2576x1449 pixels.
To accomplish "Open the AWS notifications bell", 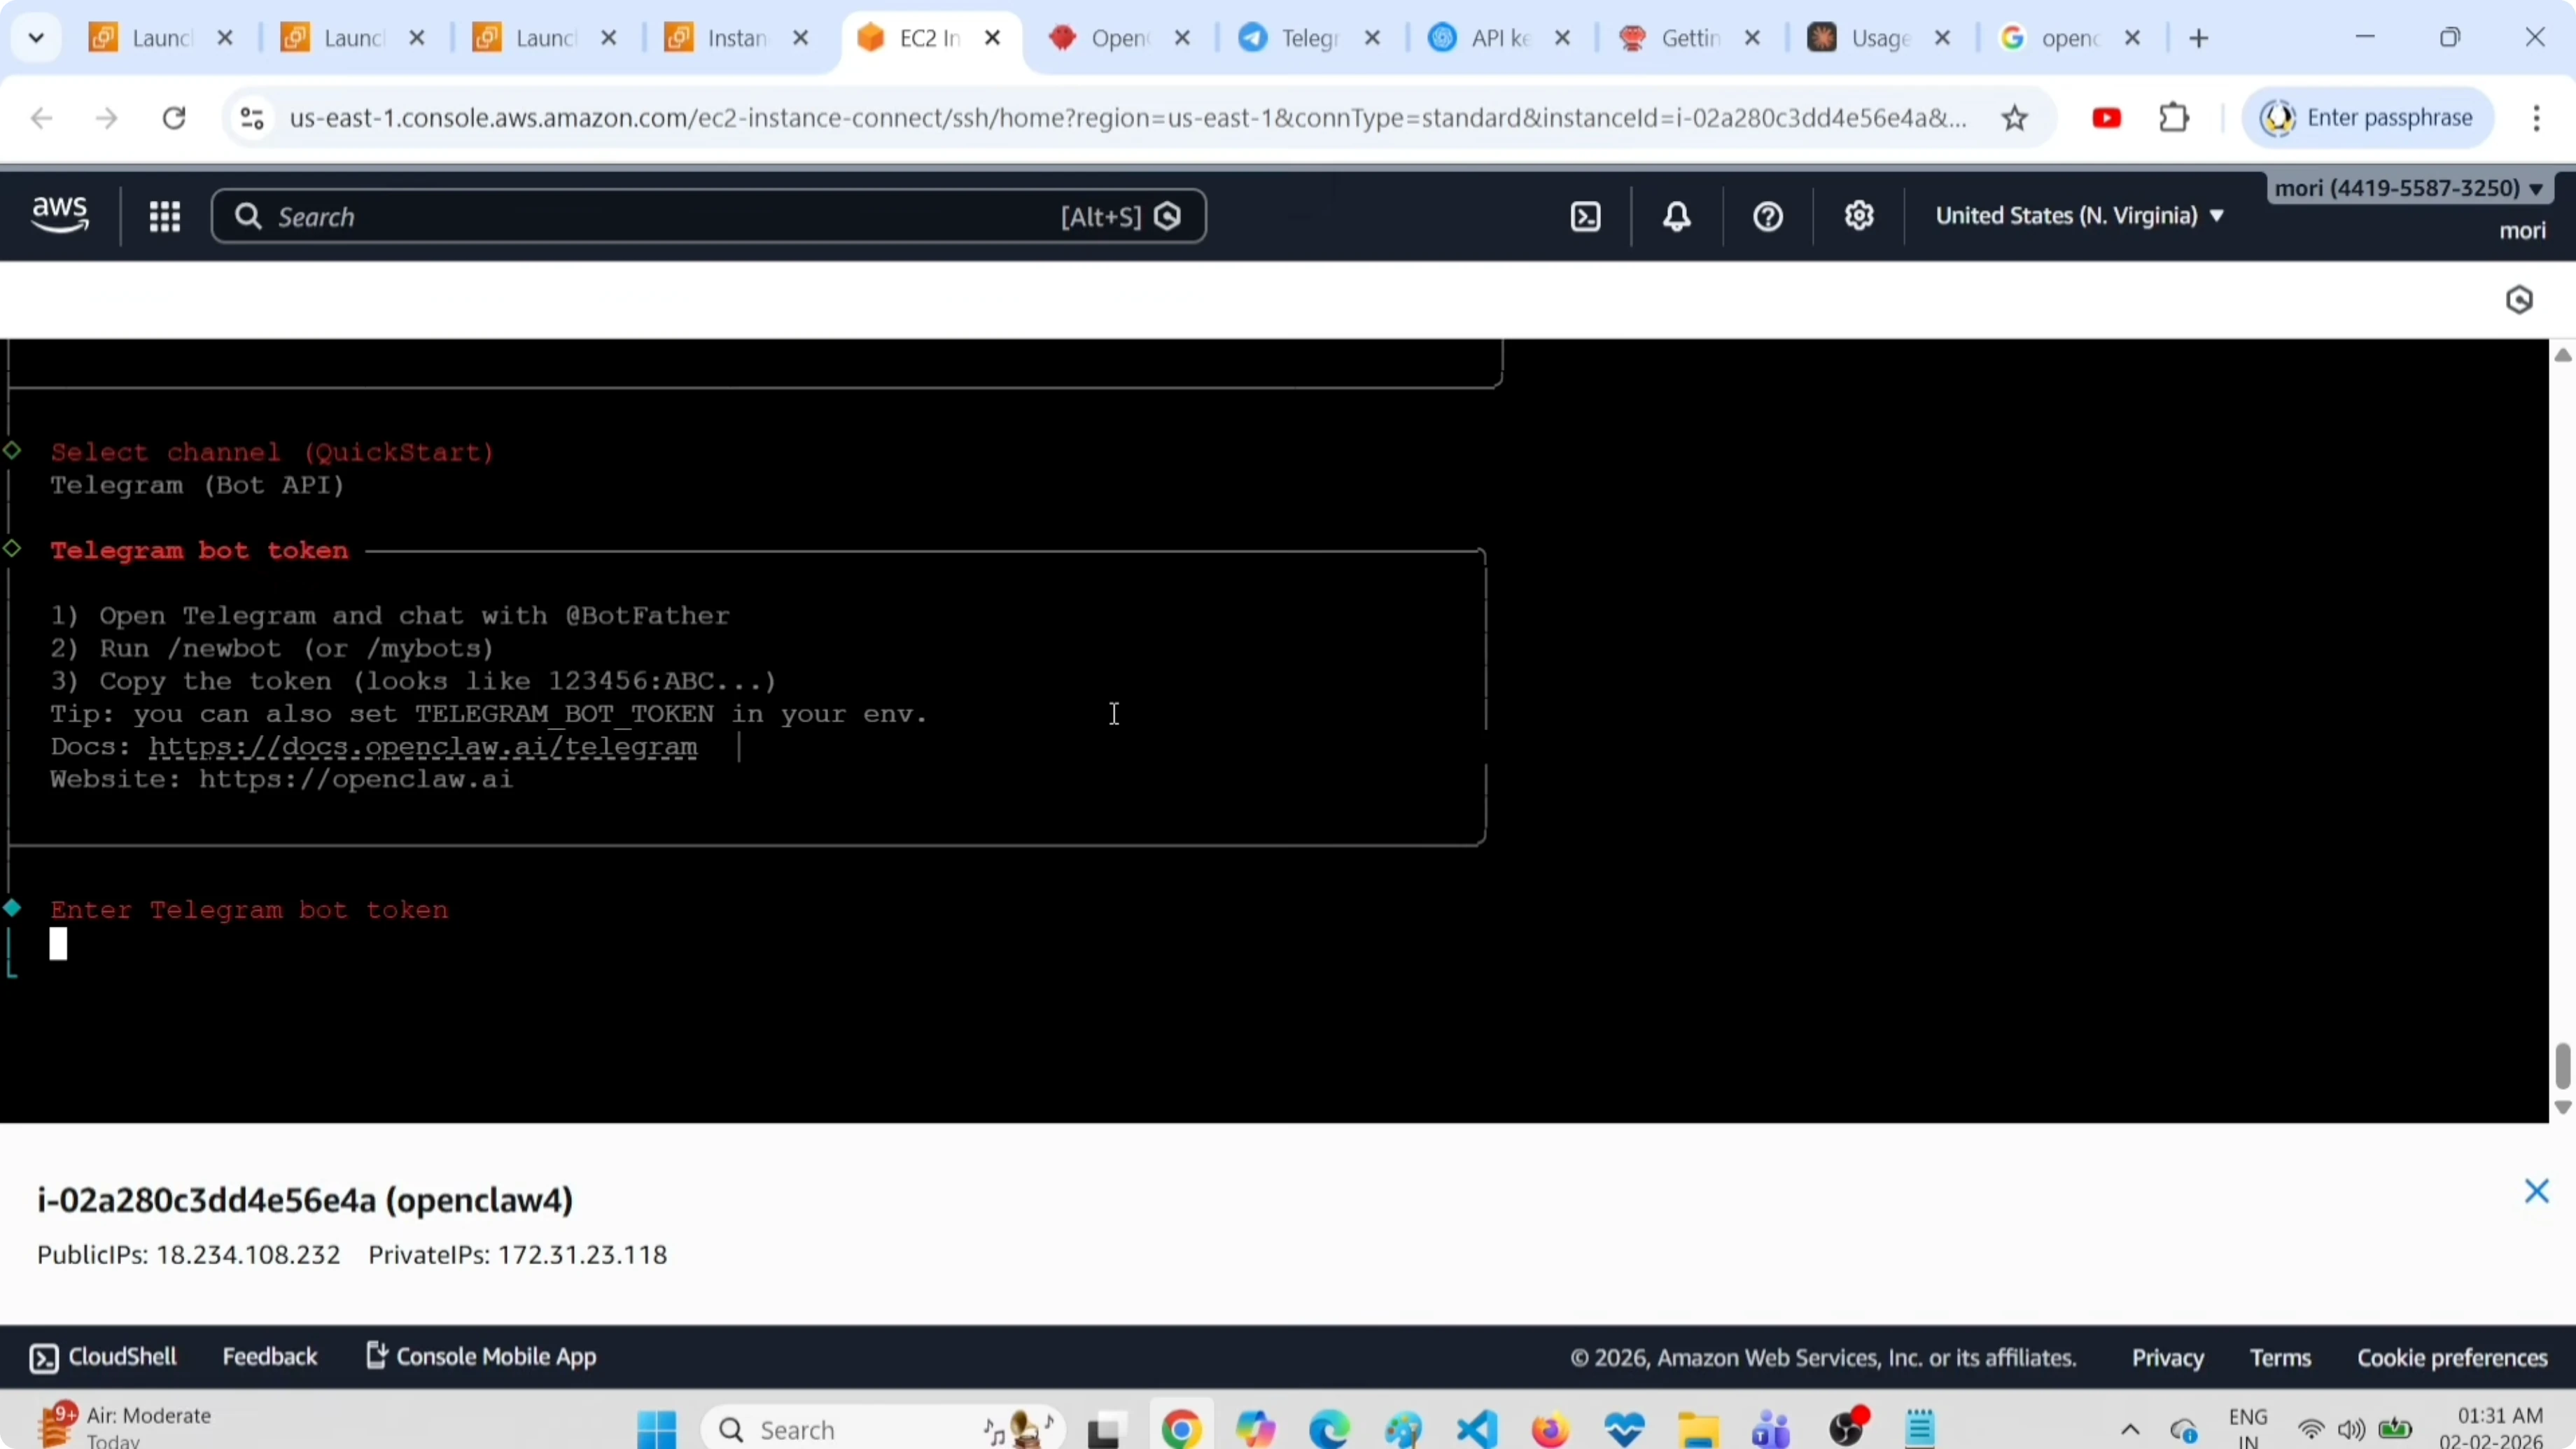I will pos(1677,216).
